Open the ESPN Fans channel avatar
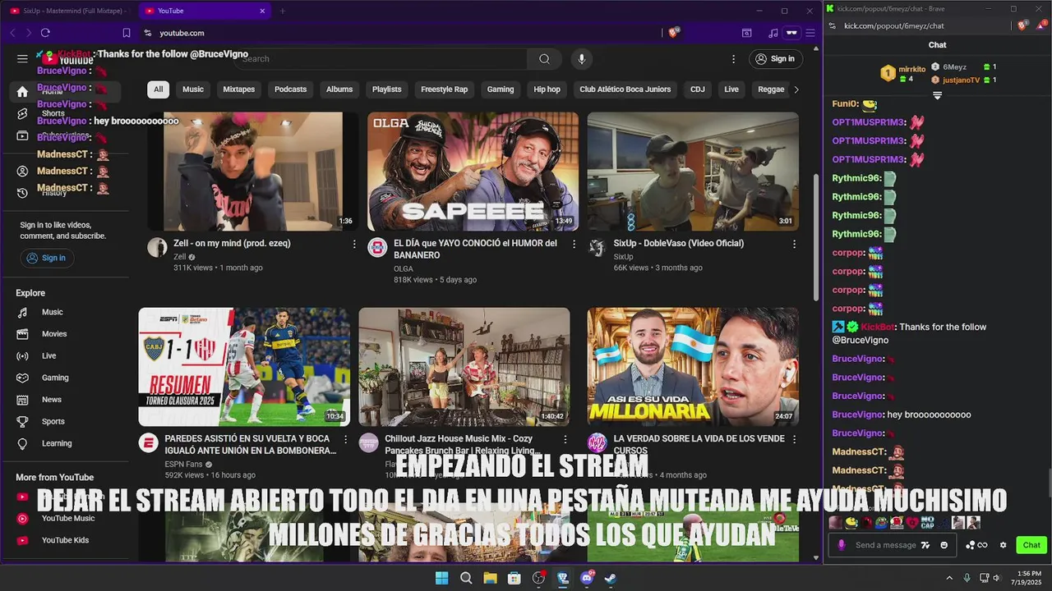This screenshot has height=591, width=1052. click(149, 443)
